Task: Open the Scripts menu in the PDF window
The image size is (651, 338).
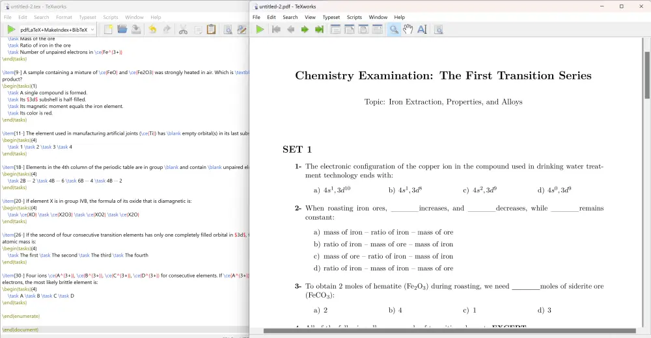Action: 354,17
